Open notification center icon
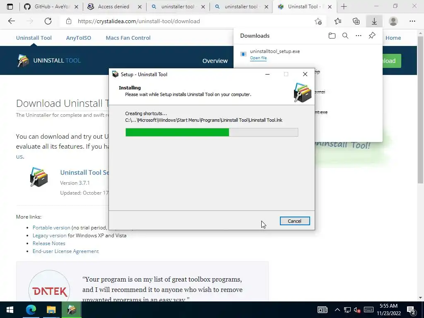Viewport: 424px width, 318px height. (x=411, y=310)
